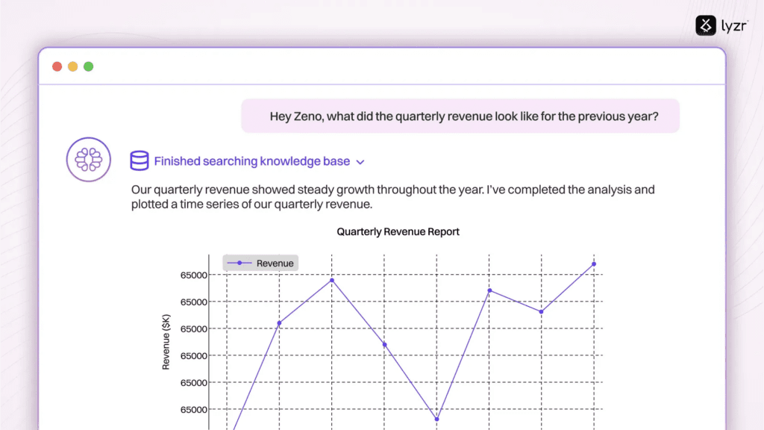Click the red close window dot

click(x=57, y=66)
